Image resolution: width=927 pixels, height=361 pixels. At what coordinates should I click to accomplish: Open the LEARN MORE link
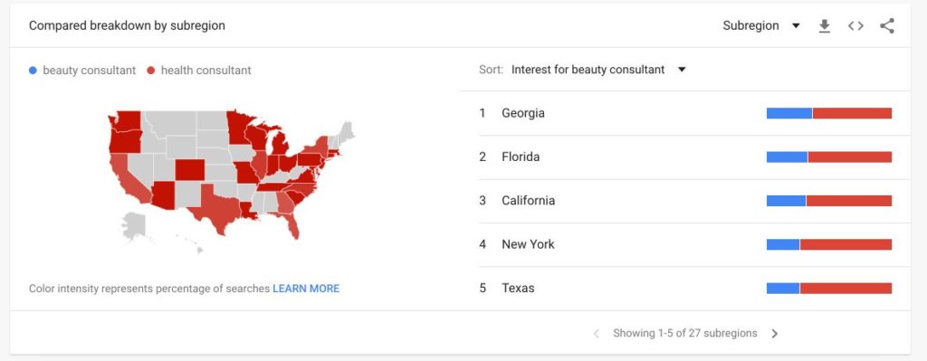(x=306, y=289)
